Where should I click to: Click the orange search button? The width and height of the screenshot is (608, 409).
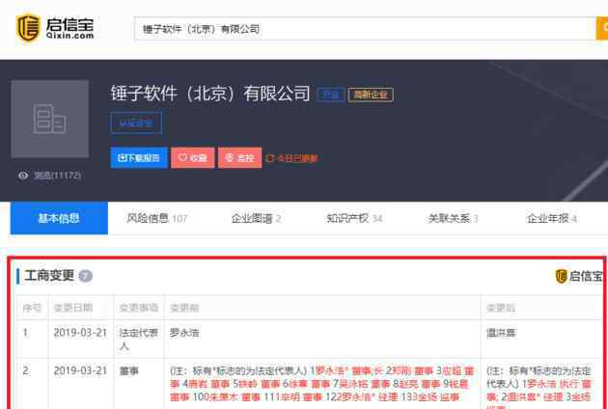click(602, 29)
